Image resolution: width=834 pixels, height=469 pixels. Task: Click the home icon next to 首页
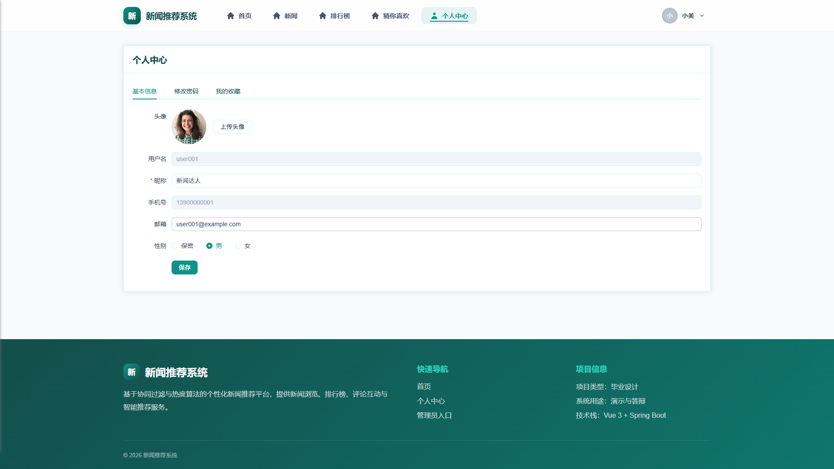(231, 16)
